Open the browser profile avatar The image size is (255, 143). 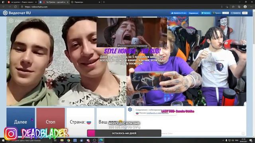[x=245, y=7]
